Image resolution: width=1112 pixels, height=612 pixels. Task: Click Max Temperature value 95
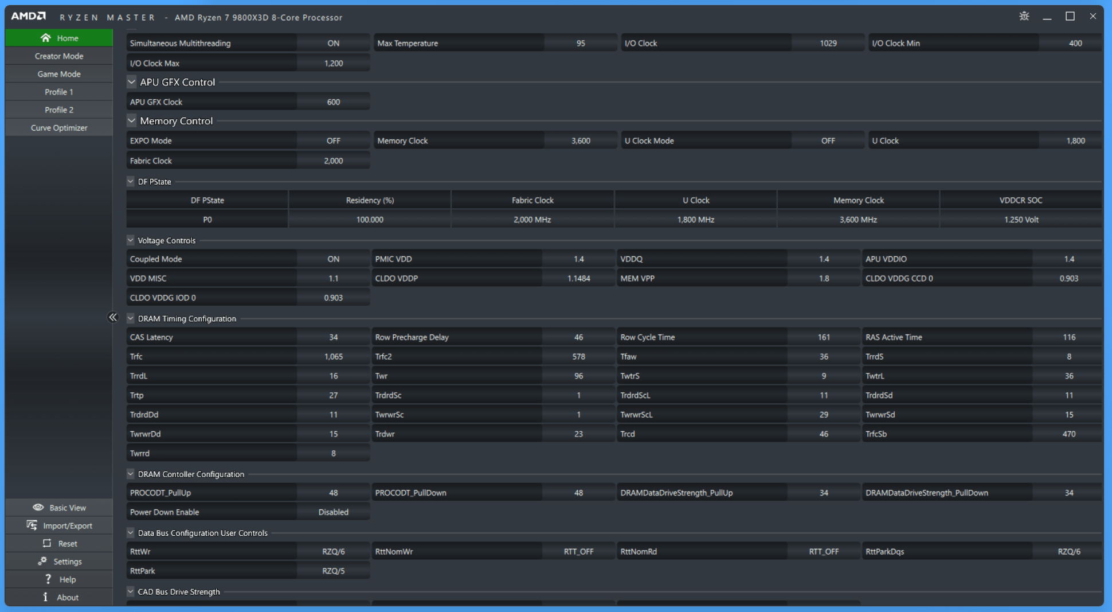581,43
